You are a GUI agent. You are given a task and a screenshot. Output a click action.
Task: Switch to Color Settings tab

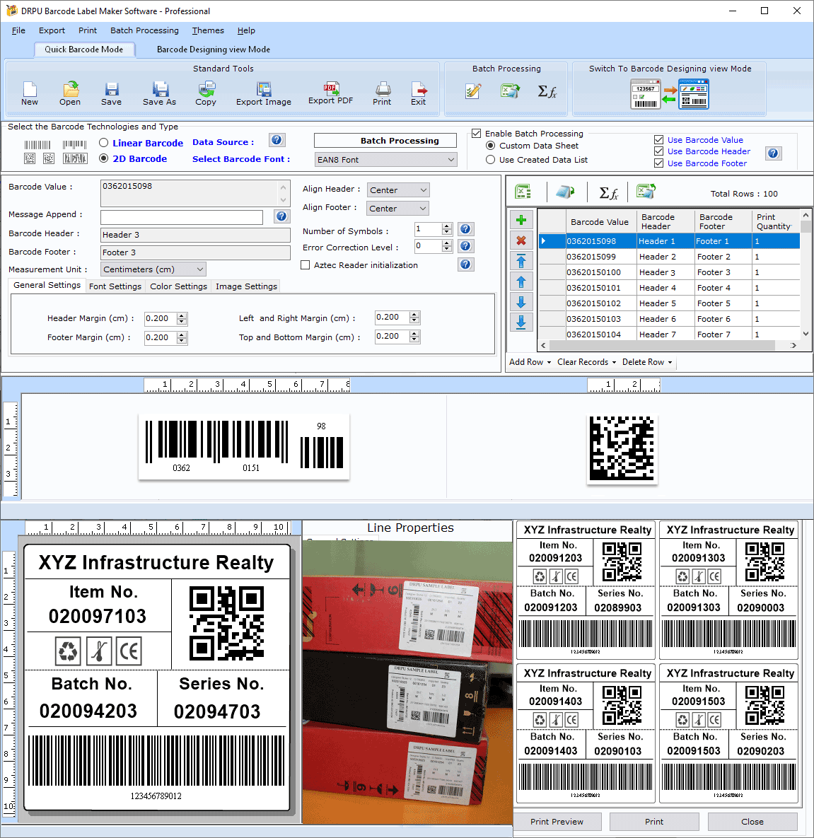click(x=178, y=286)
